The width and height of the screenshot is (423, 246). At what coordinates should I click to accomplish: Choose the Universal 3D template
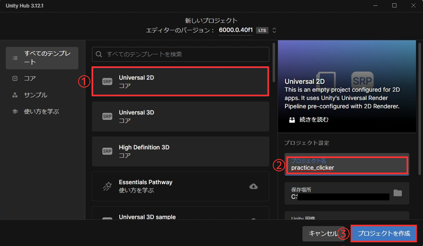[181, 117]
